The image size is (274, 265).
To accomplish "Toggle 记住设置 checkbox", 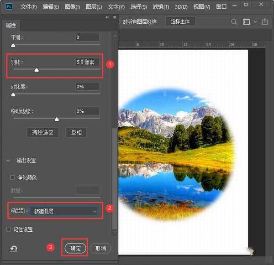I will click(x=9, y=229).
